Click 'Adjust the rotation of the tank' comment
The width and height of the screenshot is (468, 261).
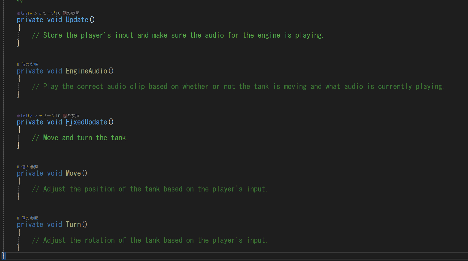pos(150,240)
